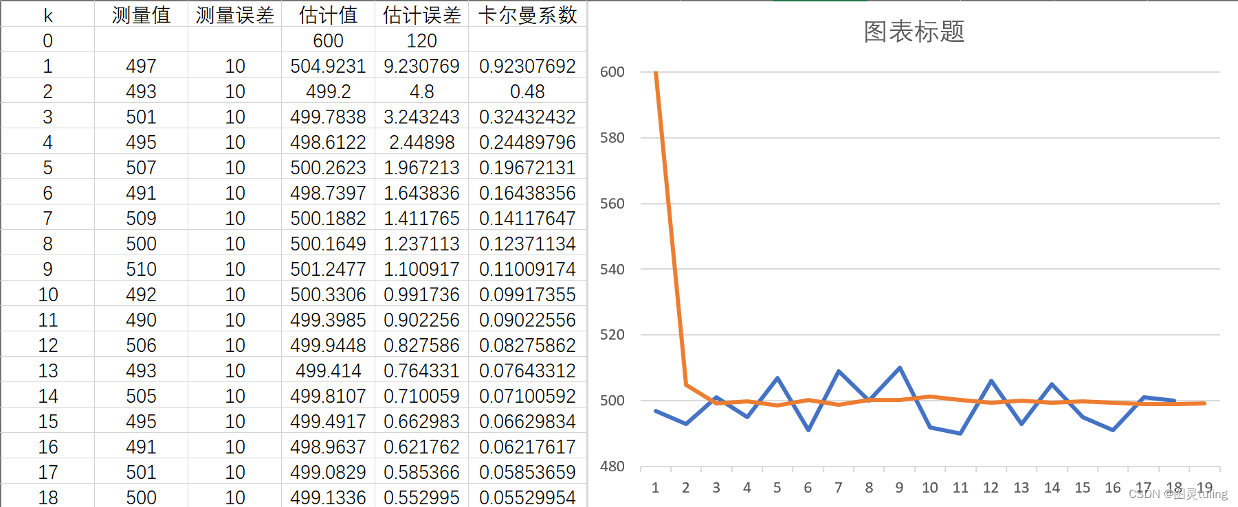1238x507 pixels.
Task: Select the estimate cell 499.2
Action: [328, 91]
